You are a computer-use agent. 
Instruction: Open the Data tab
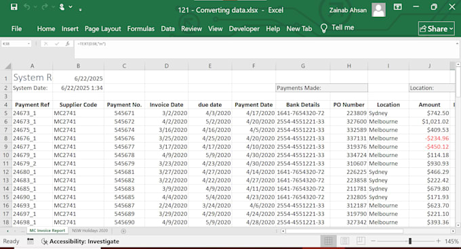[167, 28]
